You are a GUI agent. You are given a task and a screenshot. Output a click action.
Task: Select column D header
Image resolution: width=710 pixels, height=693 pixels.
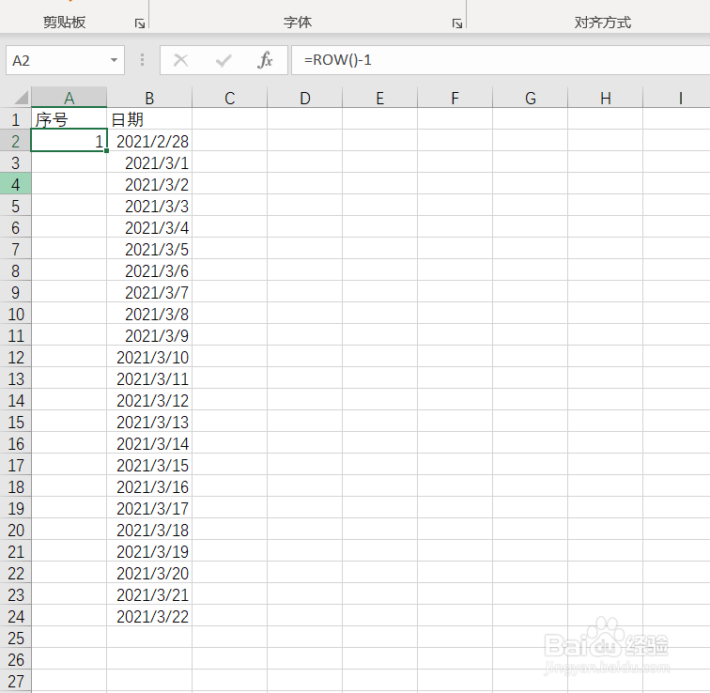(x=304, y=98)
